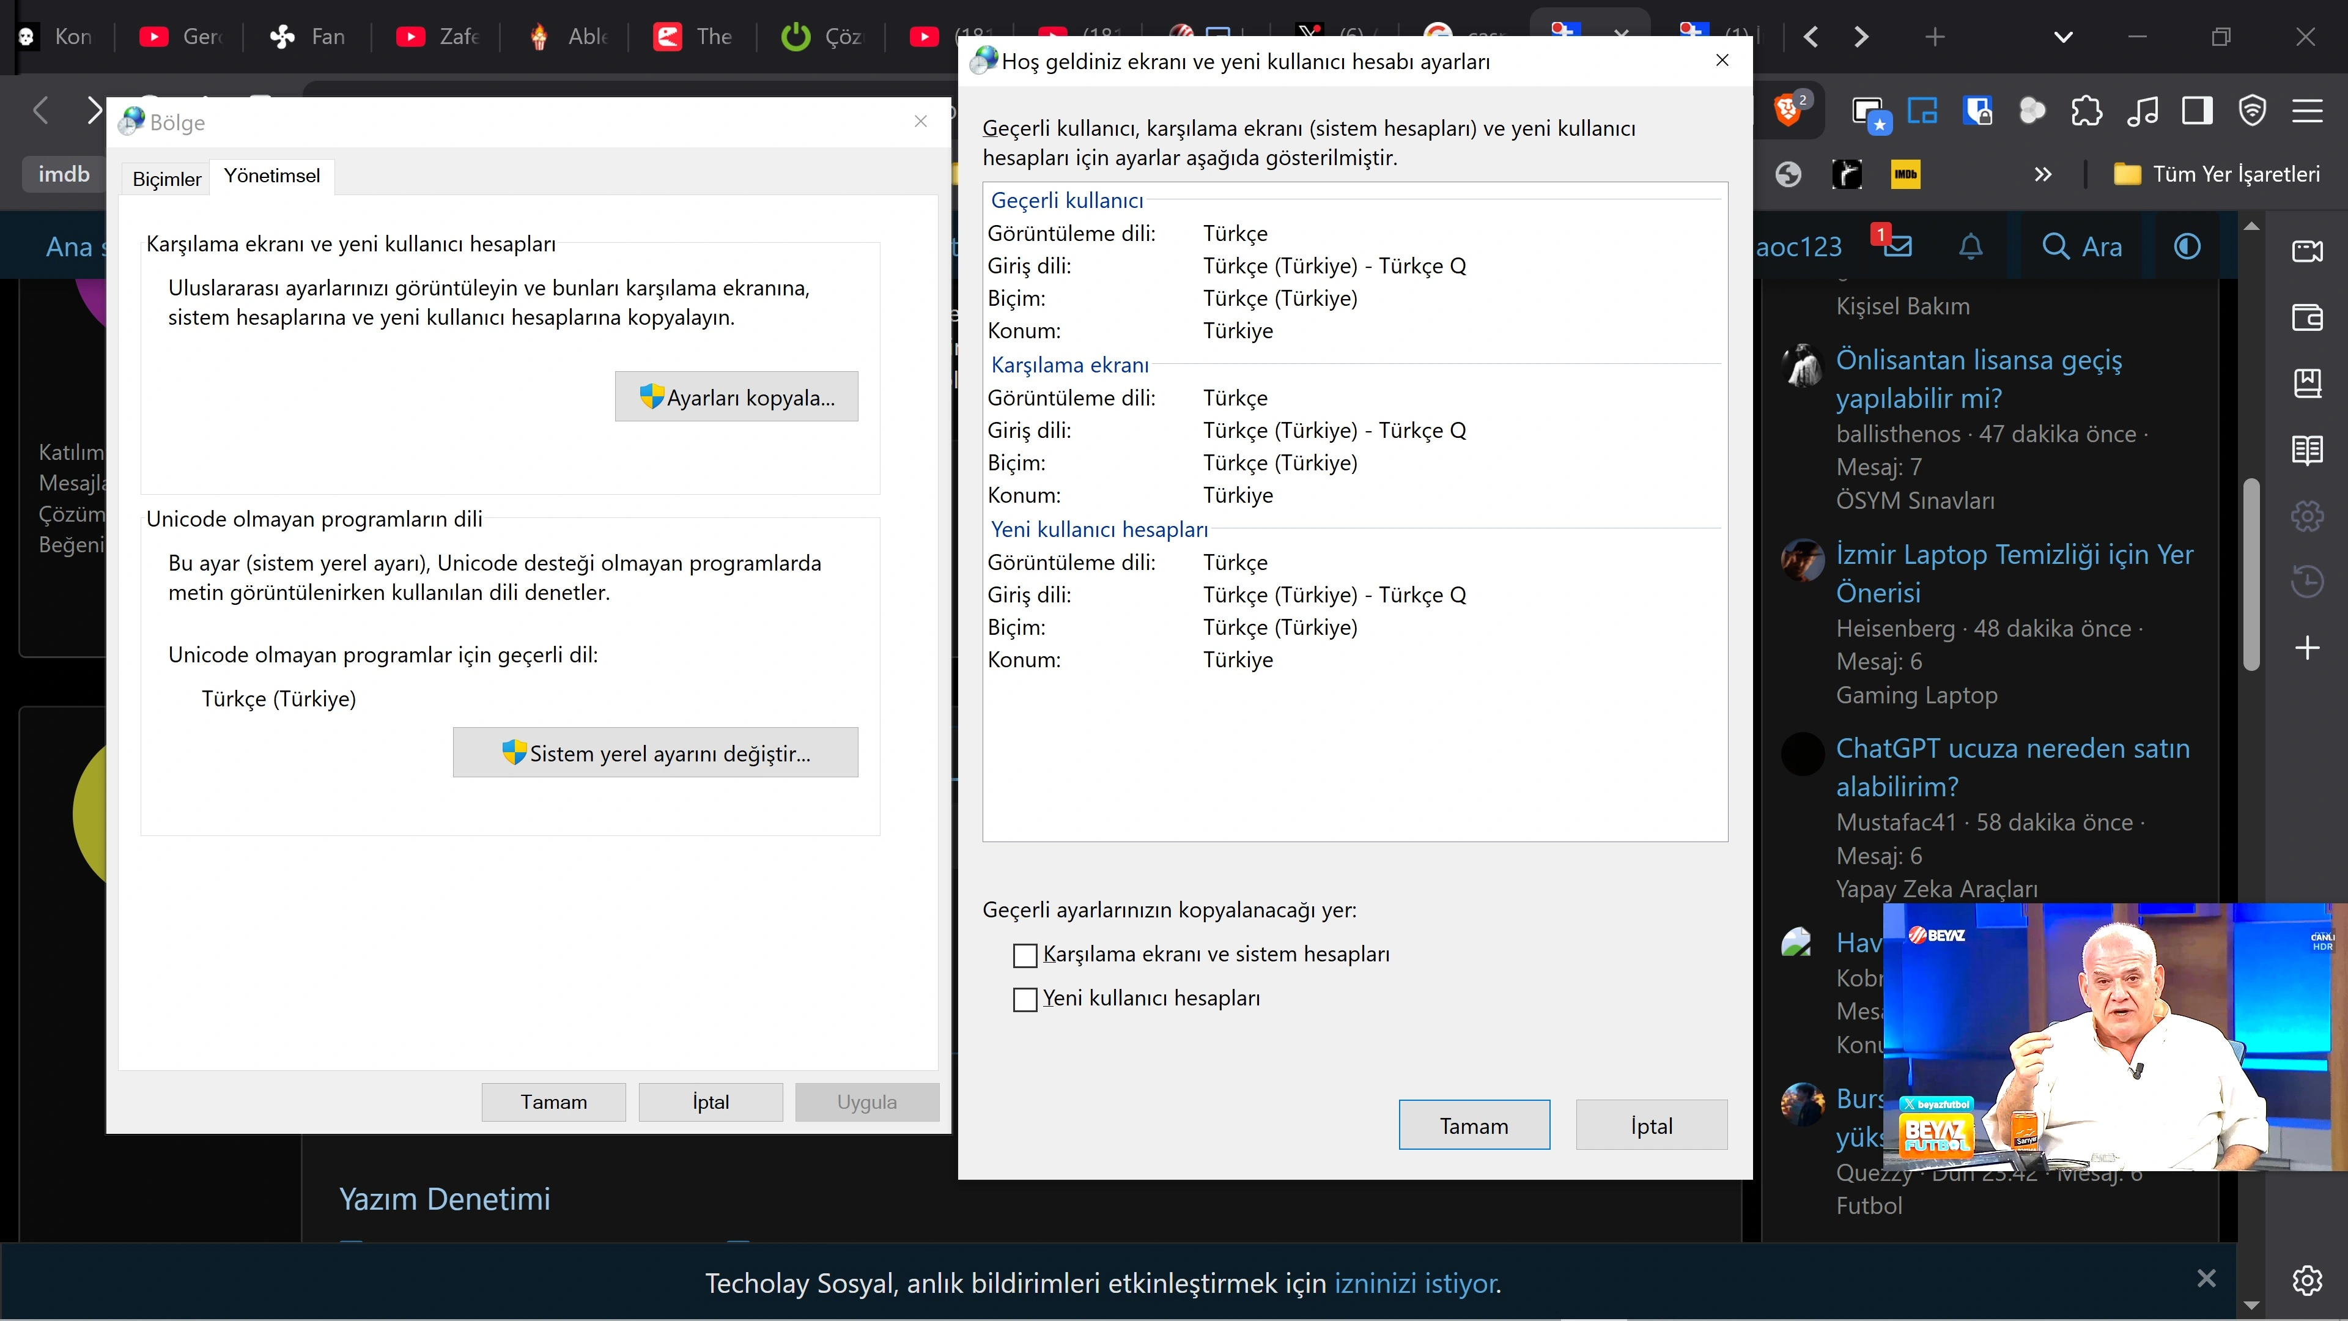This screenshot has width=2348, height=1321.
Task: Switch to the Zafe YouTube tab
Action: pyautogui.click(x=437, y=37)
